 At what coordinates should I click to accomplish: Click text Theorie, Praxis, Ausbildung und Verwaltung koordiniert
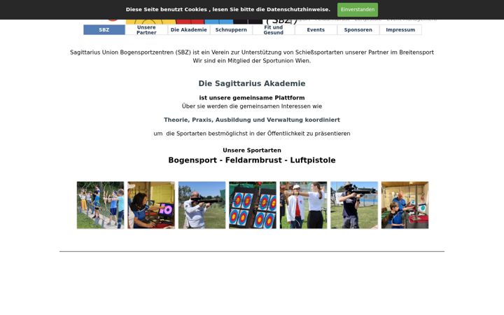pos(252,120)
